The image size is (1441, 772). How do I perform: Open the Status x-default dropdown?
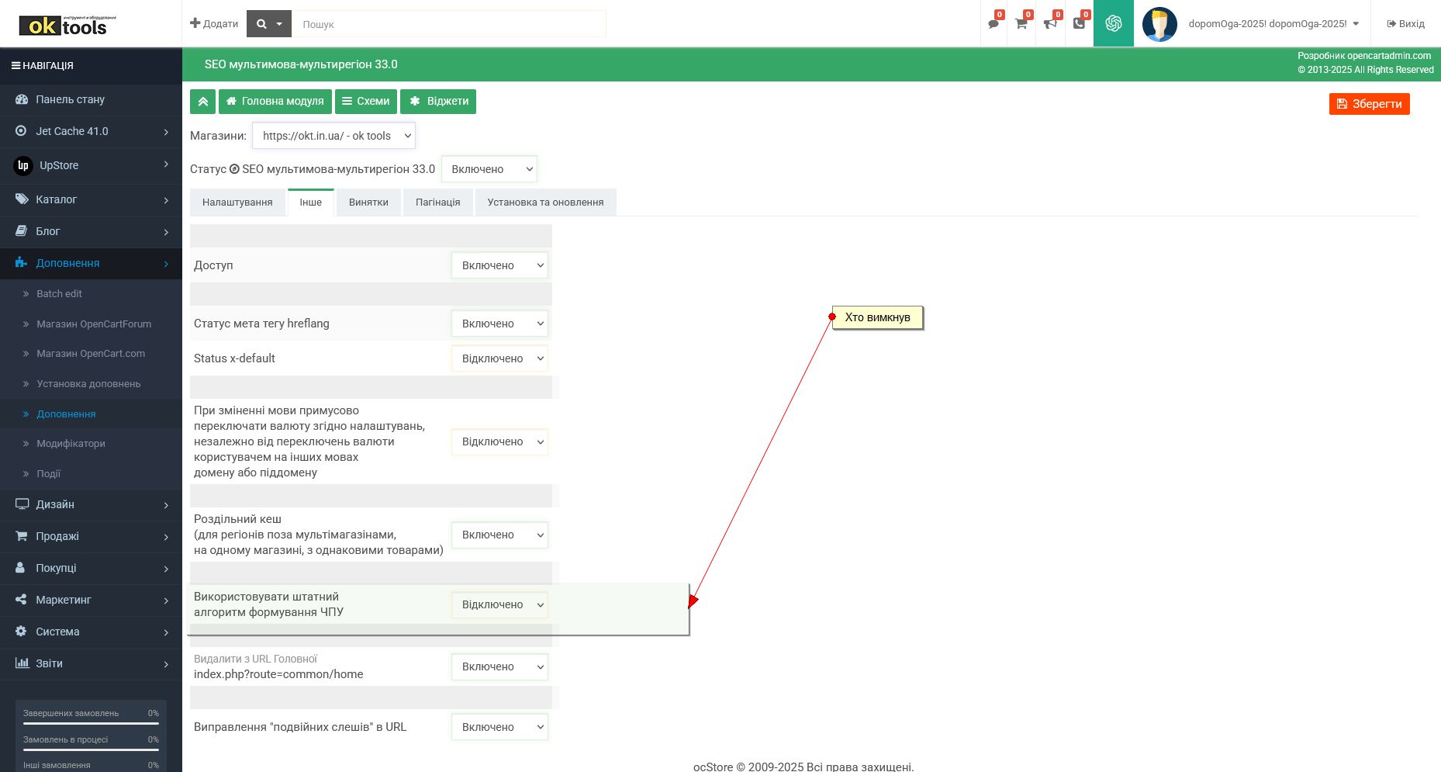[x=499, y=358]
